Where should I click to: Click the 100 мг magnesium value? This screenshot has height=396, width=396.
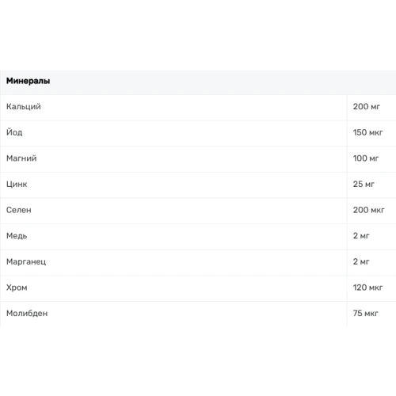point(366,158)
